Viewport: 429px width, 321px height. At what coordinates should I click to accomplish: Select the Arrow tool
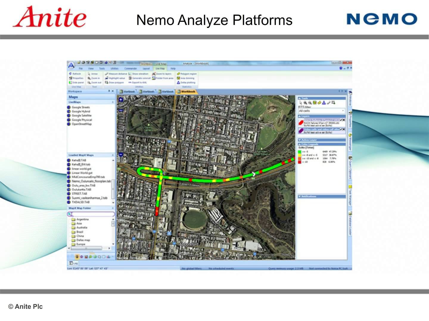(93, 74)
